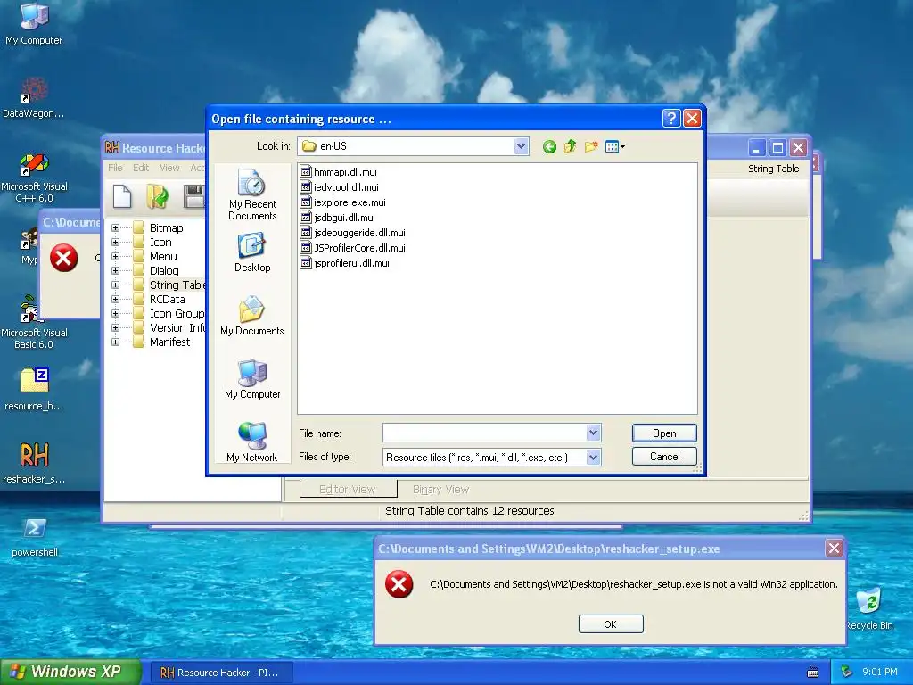Switch to the Binary View tab
Screen dimensions: 913x685
(440, 490)
